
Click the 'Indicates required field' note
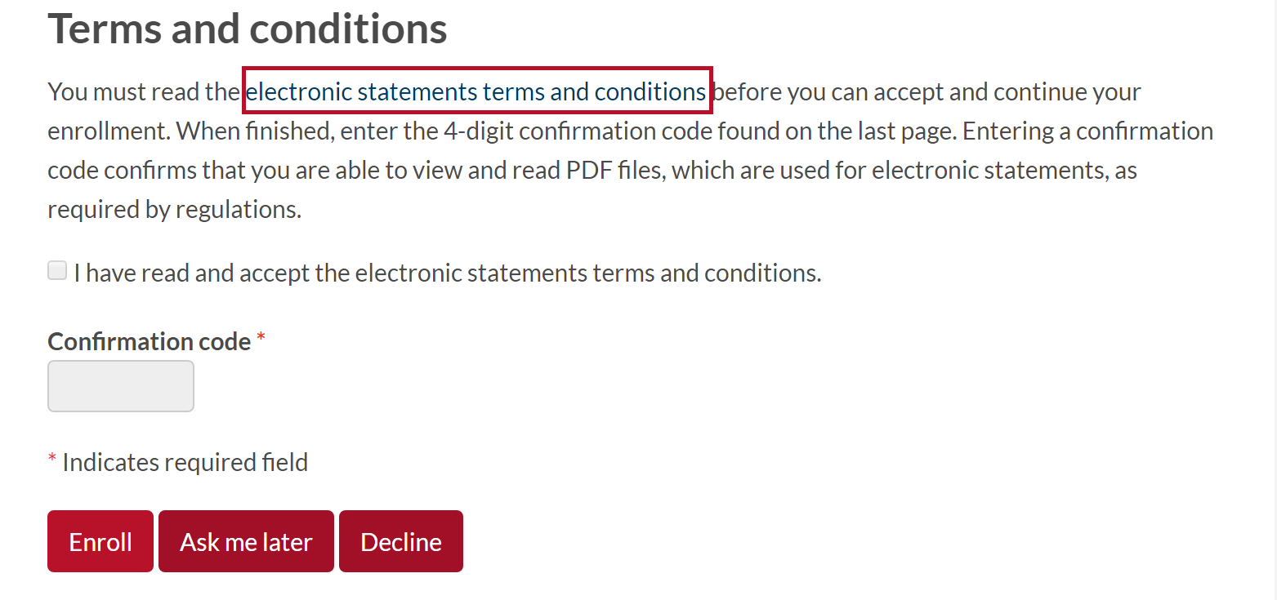pos(185,463)
